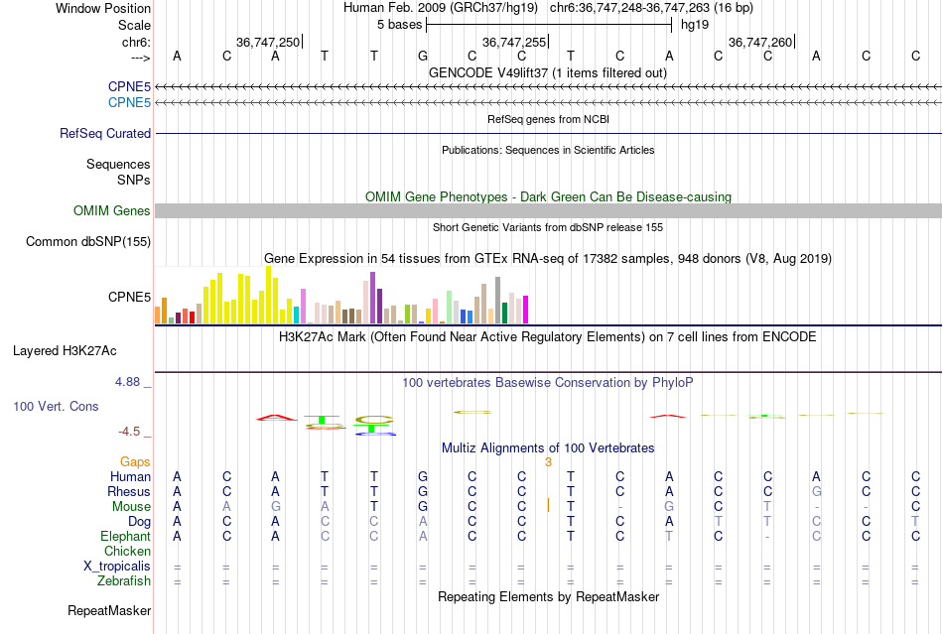Open GENCODE V49lift37 track title
Viewport: 943px width, 634px height.
(x=548, y=72)
